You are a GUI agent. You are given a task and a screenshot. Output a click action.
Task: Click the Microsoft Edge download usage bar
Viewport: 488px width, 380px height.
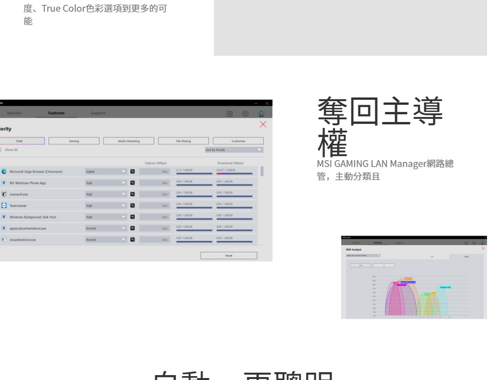234,173
